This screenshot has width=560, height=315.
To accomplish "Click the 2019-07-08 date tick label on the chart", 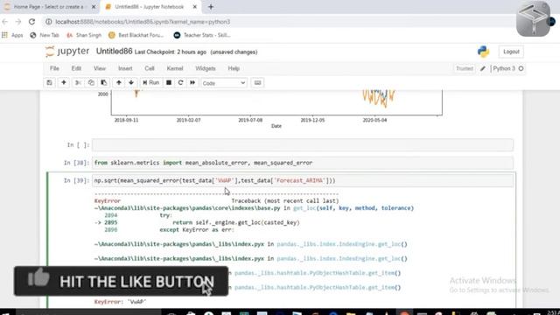I will 250,121.
